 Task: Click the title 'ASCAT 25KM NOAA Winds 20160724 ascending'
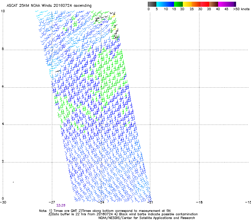coord(49,6)
